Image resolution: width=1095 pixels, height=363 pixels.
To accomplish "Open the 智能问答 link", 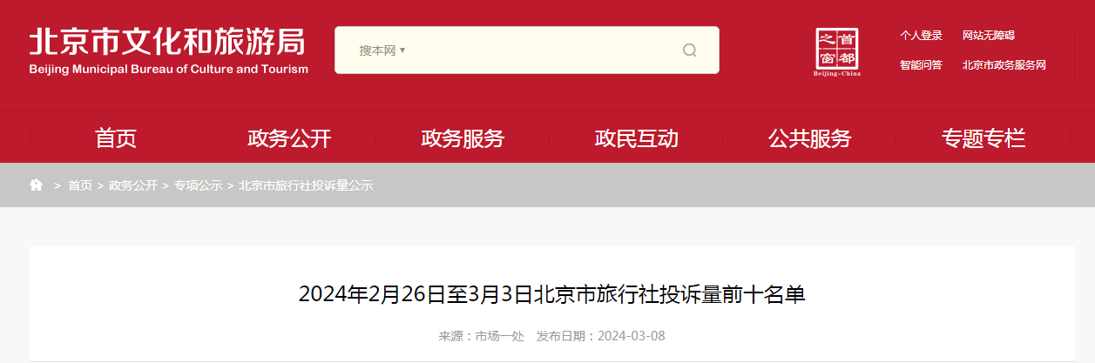I will coord(921,64).
